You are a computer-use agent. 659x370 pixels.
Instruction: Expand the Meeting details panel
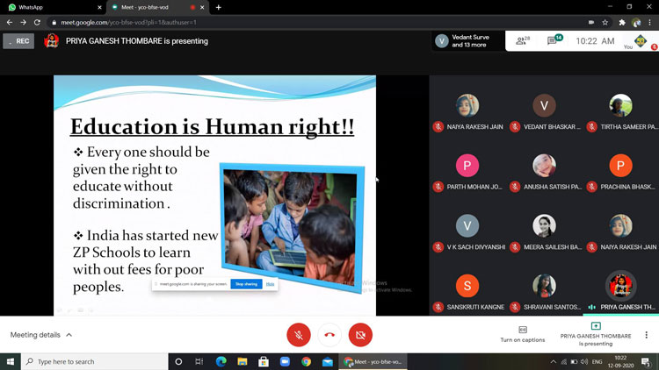tap(41, 335)
